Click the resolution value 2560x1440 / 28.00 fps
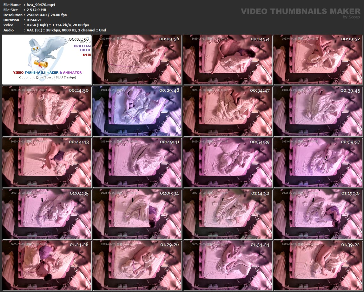The width and height of the screenshot is (364, 292). (47, 15)
